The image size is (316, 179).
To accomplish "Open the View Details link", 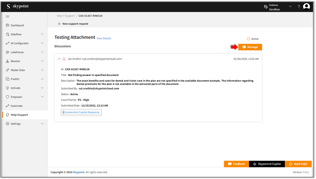I will tap(104, 39).
